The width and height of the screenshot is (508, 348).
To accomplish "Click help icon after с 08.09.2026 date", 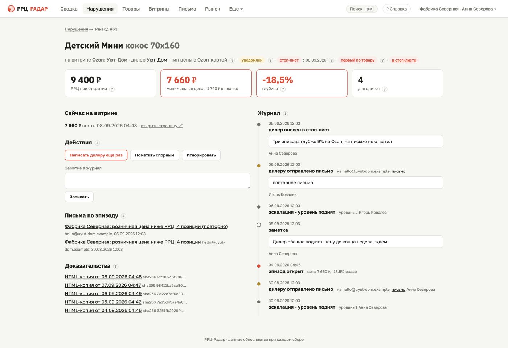I will point(331,60).
